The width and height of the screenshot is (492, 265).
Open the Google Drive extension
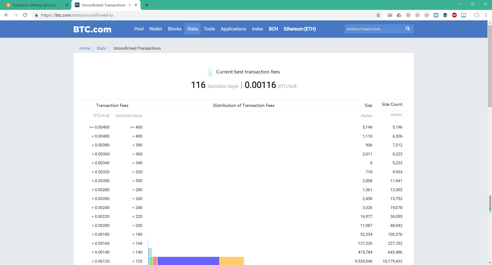tap(399, 15)
